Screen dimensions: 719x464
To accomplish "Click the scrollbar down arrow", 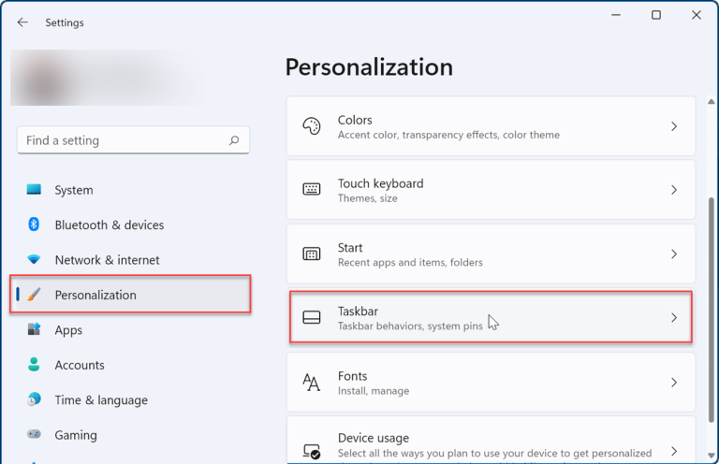I will [x=711, y=456].
